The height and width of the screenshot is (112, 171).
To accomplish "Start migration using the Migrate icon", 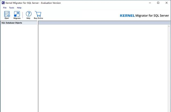I will pyautogui.click(x=17, y=15).
